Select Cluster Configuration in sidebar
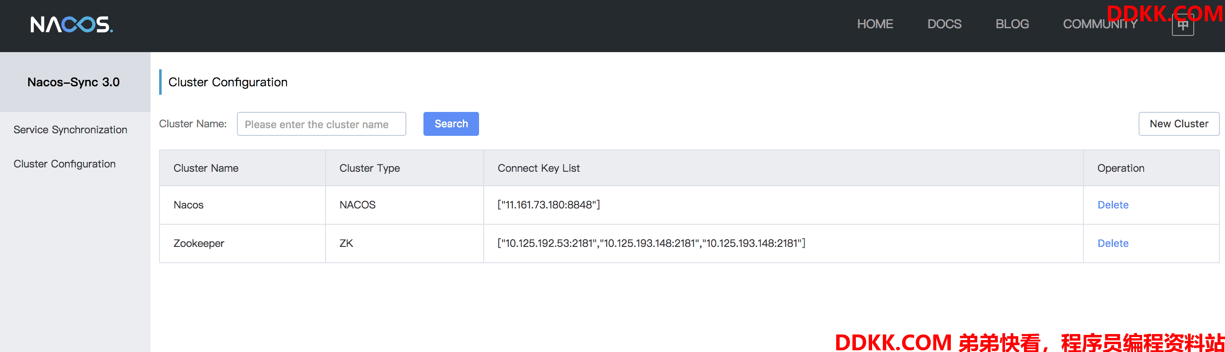 coord(65,164)
